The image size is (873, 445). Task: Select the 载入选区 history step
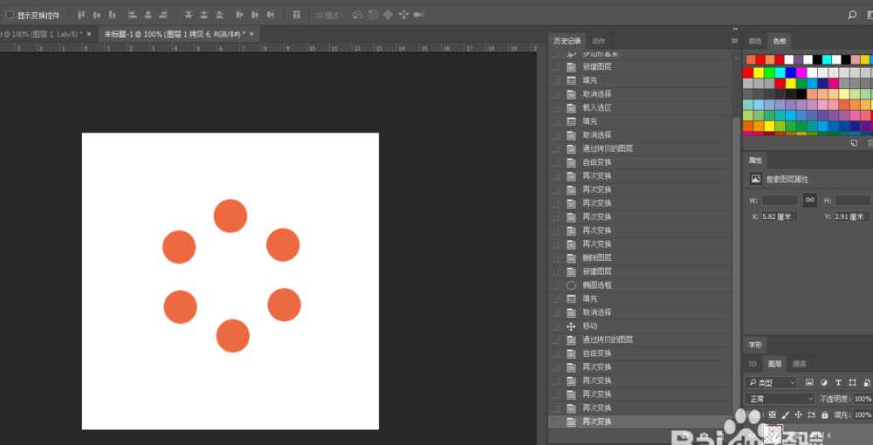(597, 107)
